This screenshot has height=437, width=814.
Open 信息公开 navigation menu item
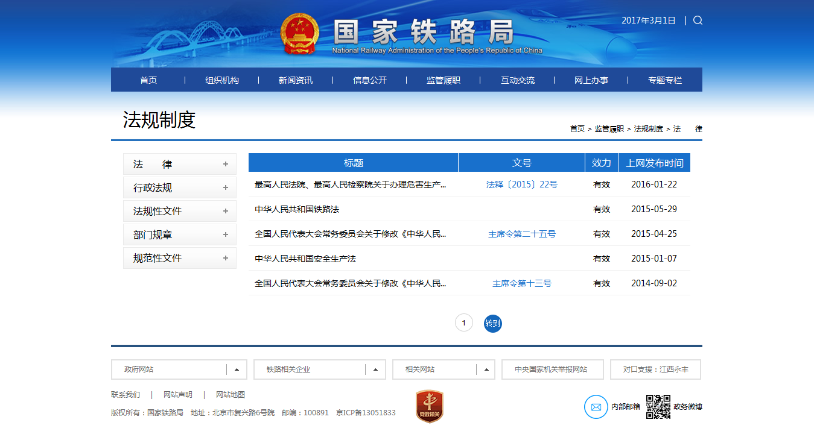(x=370, y=80)
